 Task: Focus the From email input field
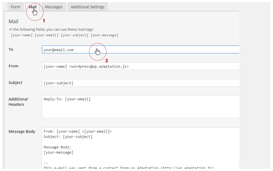(140, 66)
